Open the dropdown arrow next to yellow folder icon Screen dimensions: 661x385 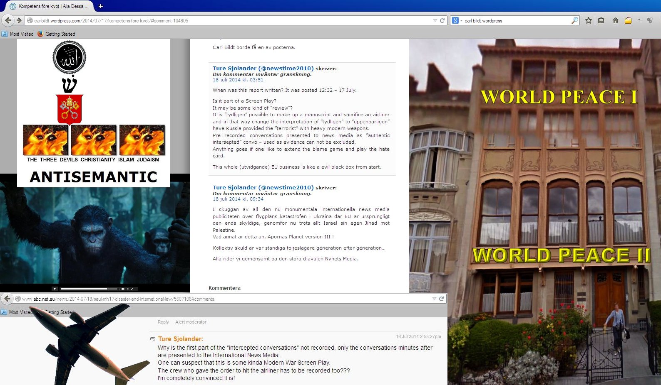[639, 20]
